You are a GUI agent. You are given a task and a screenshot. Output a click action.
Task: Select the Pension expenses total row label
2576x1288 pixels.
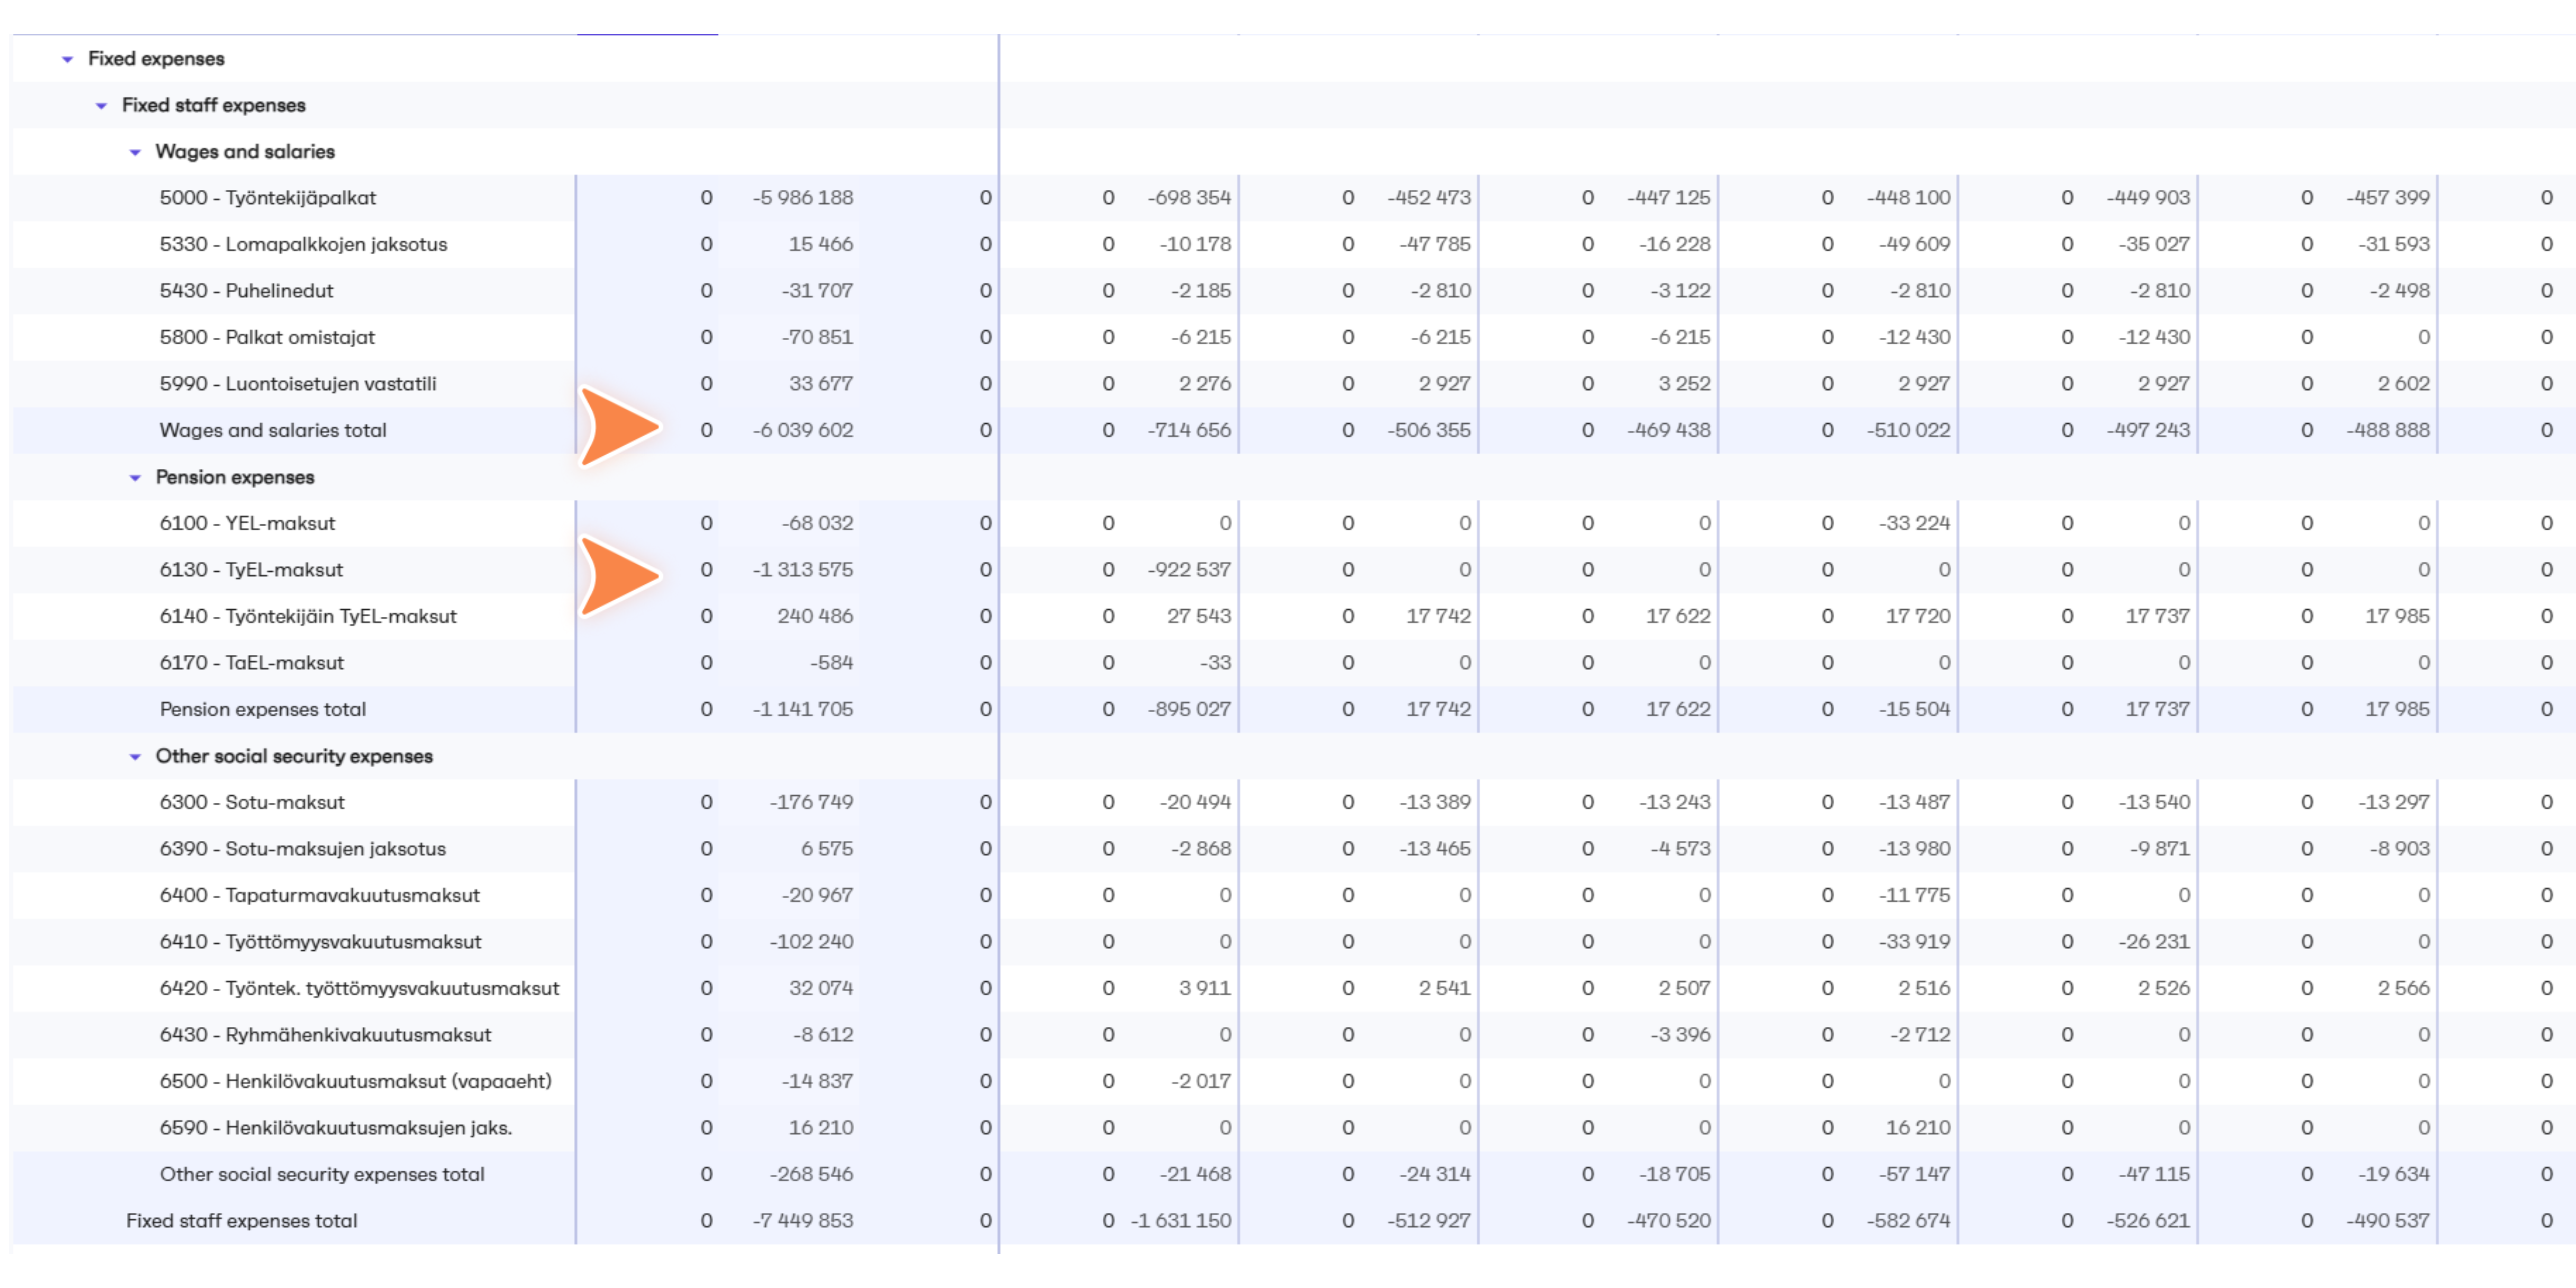[x=263, y=710]
